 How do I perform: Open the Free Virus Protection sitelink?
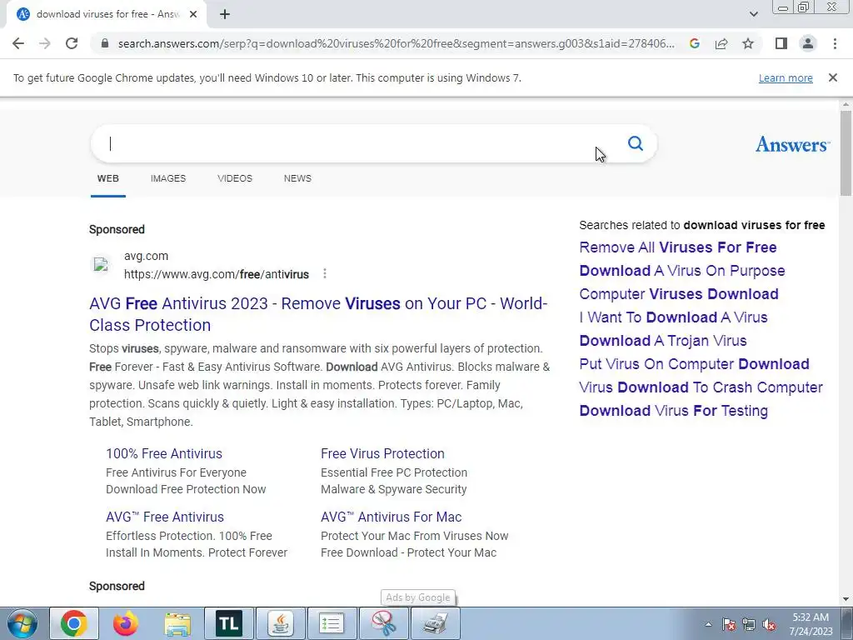[382, 454]
